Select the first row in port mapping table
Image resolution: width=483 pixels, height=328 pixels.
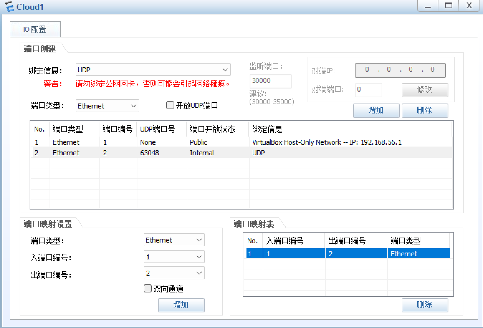(347, 254)
